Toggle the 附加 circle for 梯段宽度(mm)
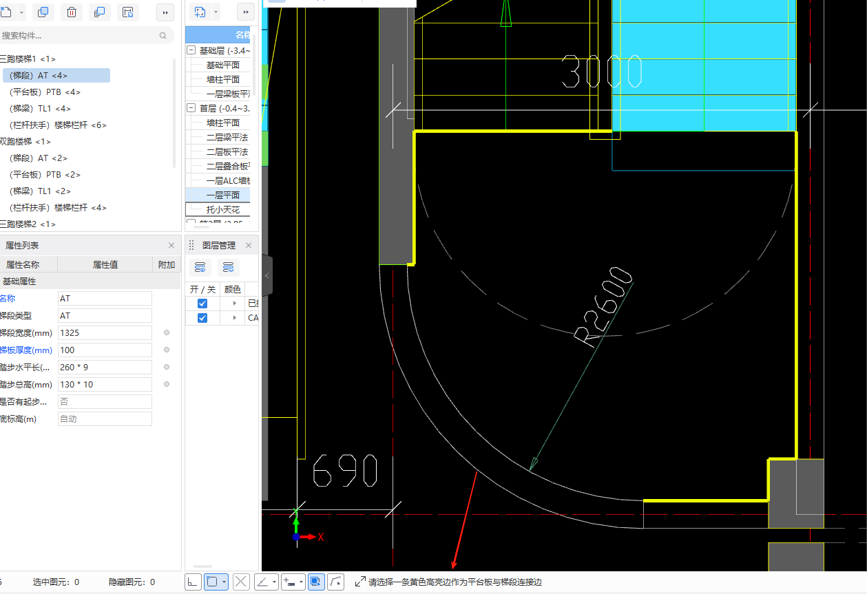Image resolution: width=867 pixels, height=594 pixels. tap(167, 332)
